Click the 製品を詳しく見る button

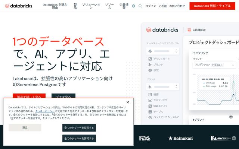click(29, 96)
